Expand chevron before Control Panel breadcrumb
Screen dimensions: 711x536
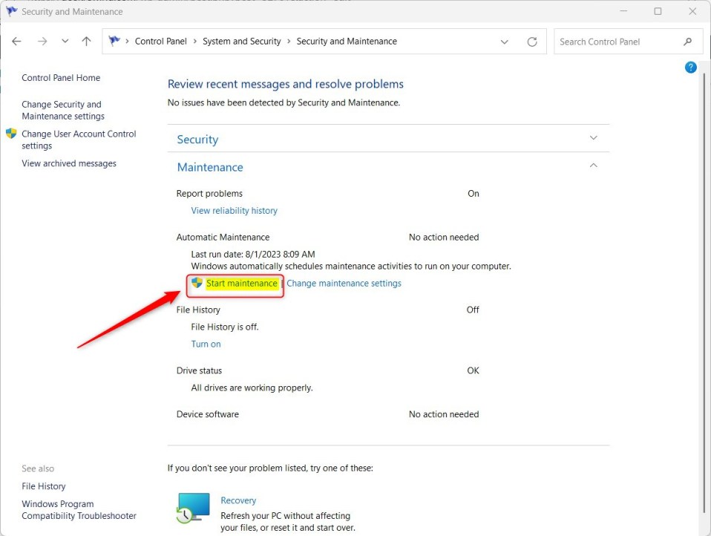[127, 42]
